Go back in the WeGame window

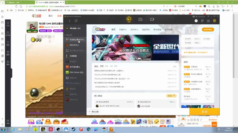pyautogui.click(x=70, y=21)
